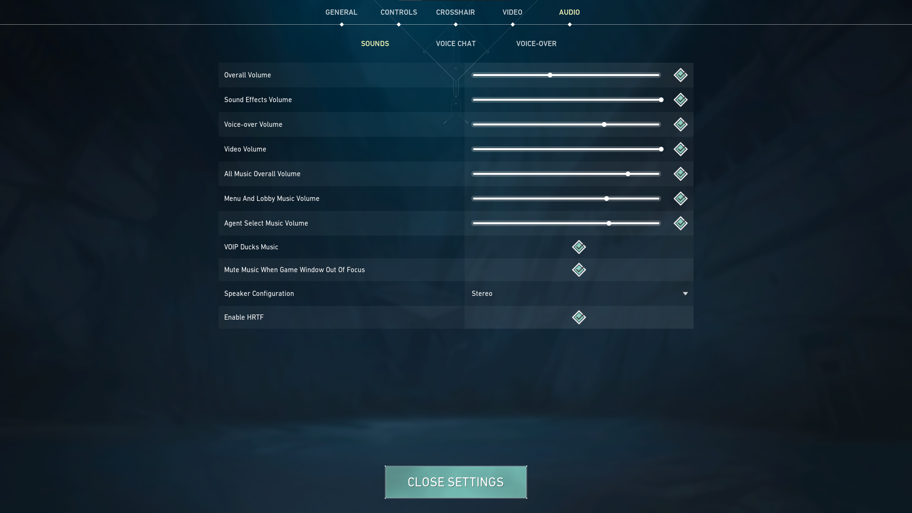Click the Video Volume reset icon
912x513 pixels.
(680, 149)
